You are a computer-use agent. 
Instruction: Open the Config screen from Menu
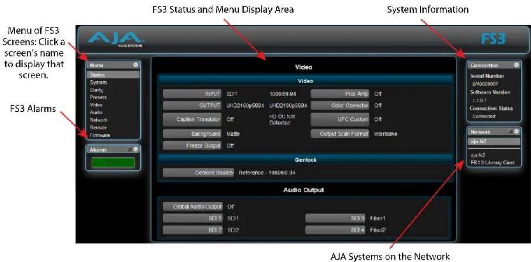point(97,90)
